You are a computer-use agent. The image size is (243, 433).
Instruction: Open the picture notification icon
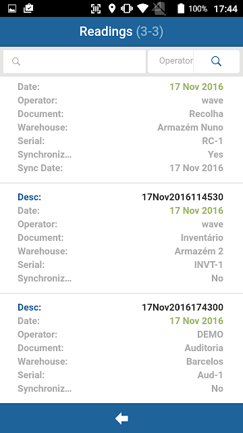click(x=12, y=9)
